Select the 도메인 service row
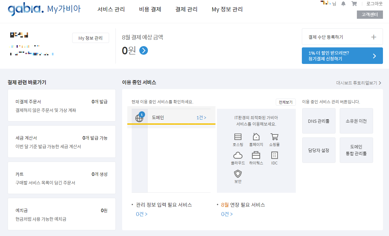 171,118
